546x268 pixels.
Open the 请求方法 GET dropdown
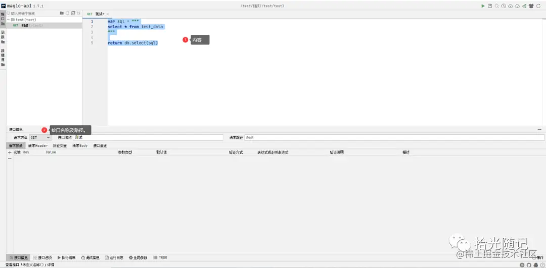(40, 138)
